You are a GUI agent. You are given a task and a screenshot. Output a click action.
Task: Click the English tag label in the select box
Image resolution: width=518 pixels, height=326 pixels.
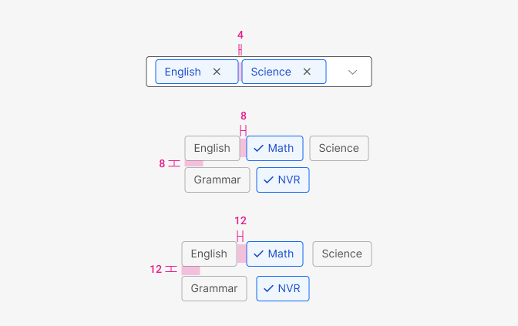click(183, 72)
